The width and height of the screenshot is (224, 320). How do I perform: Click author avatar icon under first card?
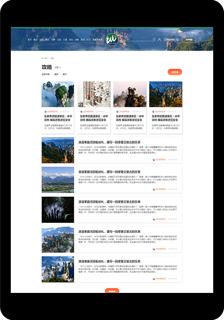[45, 111]
